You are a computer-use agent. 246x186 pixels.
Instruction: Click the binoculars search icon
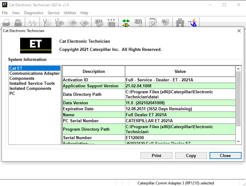click(180, 23)
